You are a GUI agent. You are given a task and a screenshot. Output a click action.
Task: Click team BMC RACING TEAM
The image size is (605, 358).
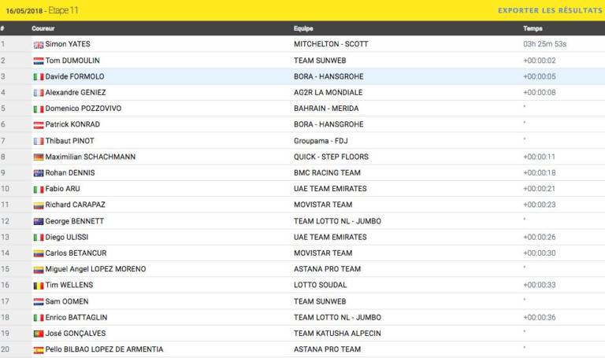327,172
